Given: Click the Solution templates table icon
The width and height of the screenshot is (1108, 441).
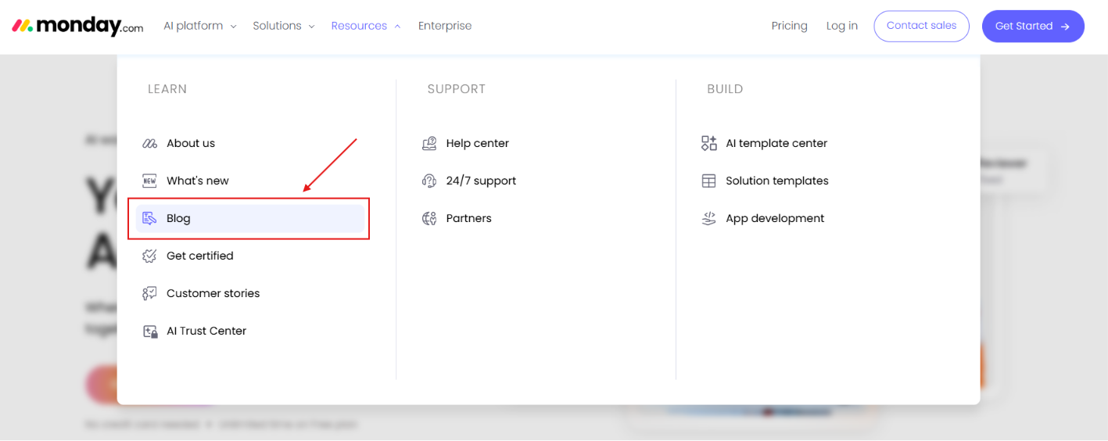Looking at the screenshot, I should point(709,181).
